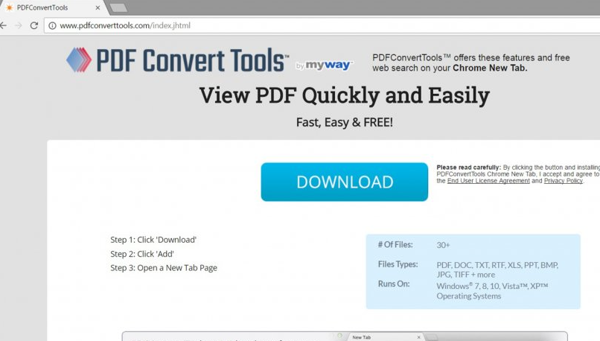This screenshot has width=600, height=341.
Task: Click the PDF Convert Tools title text
Action: coord(192,60)
